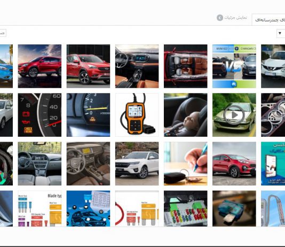Select the blue car fuse illustration thumbnail

89,209
